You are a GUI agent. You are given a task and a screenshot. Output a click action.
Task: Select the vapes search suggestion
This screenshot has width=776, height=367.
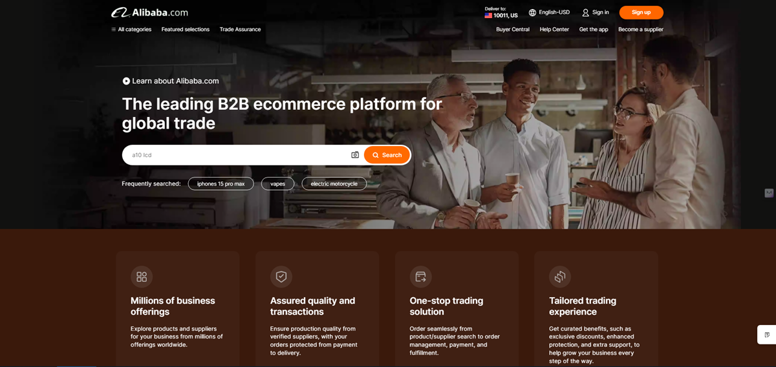coord(277,183)
